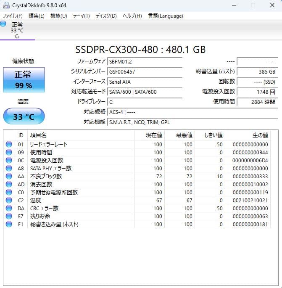
Task: Click the 生の値 column header
Action: tap(248, 135)
